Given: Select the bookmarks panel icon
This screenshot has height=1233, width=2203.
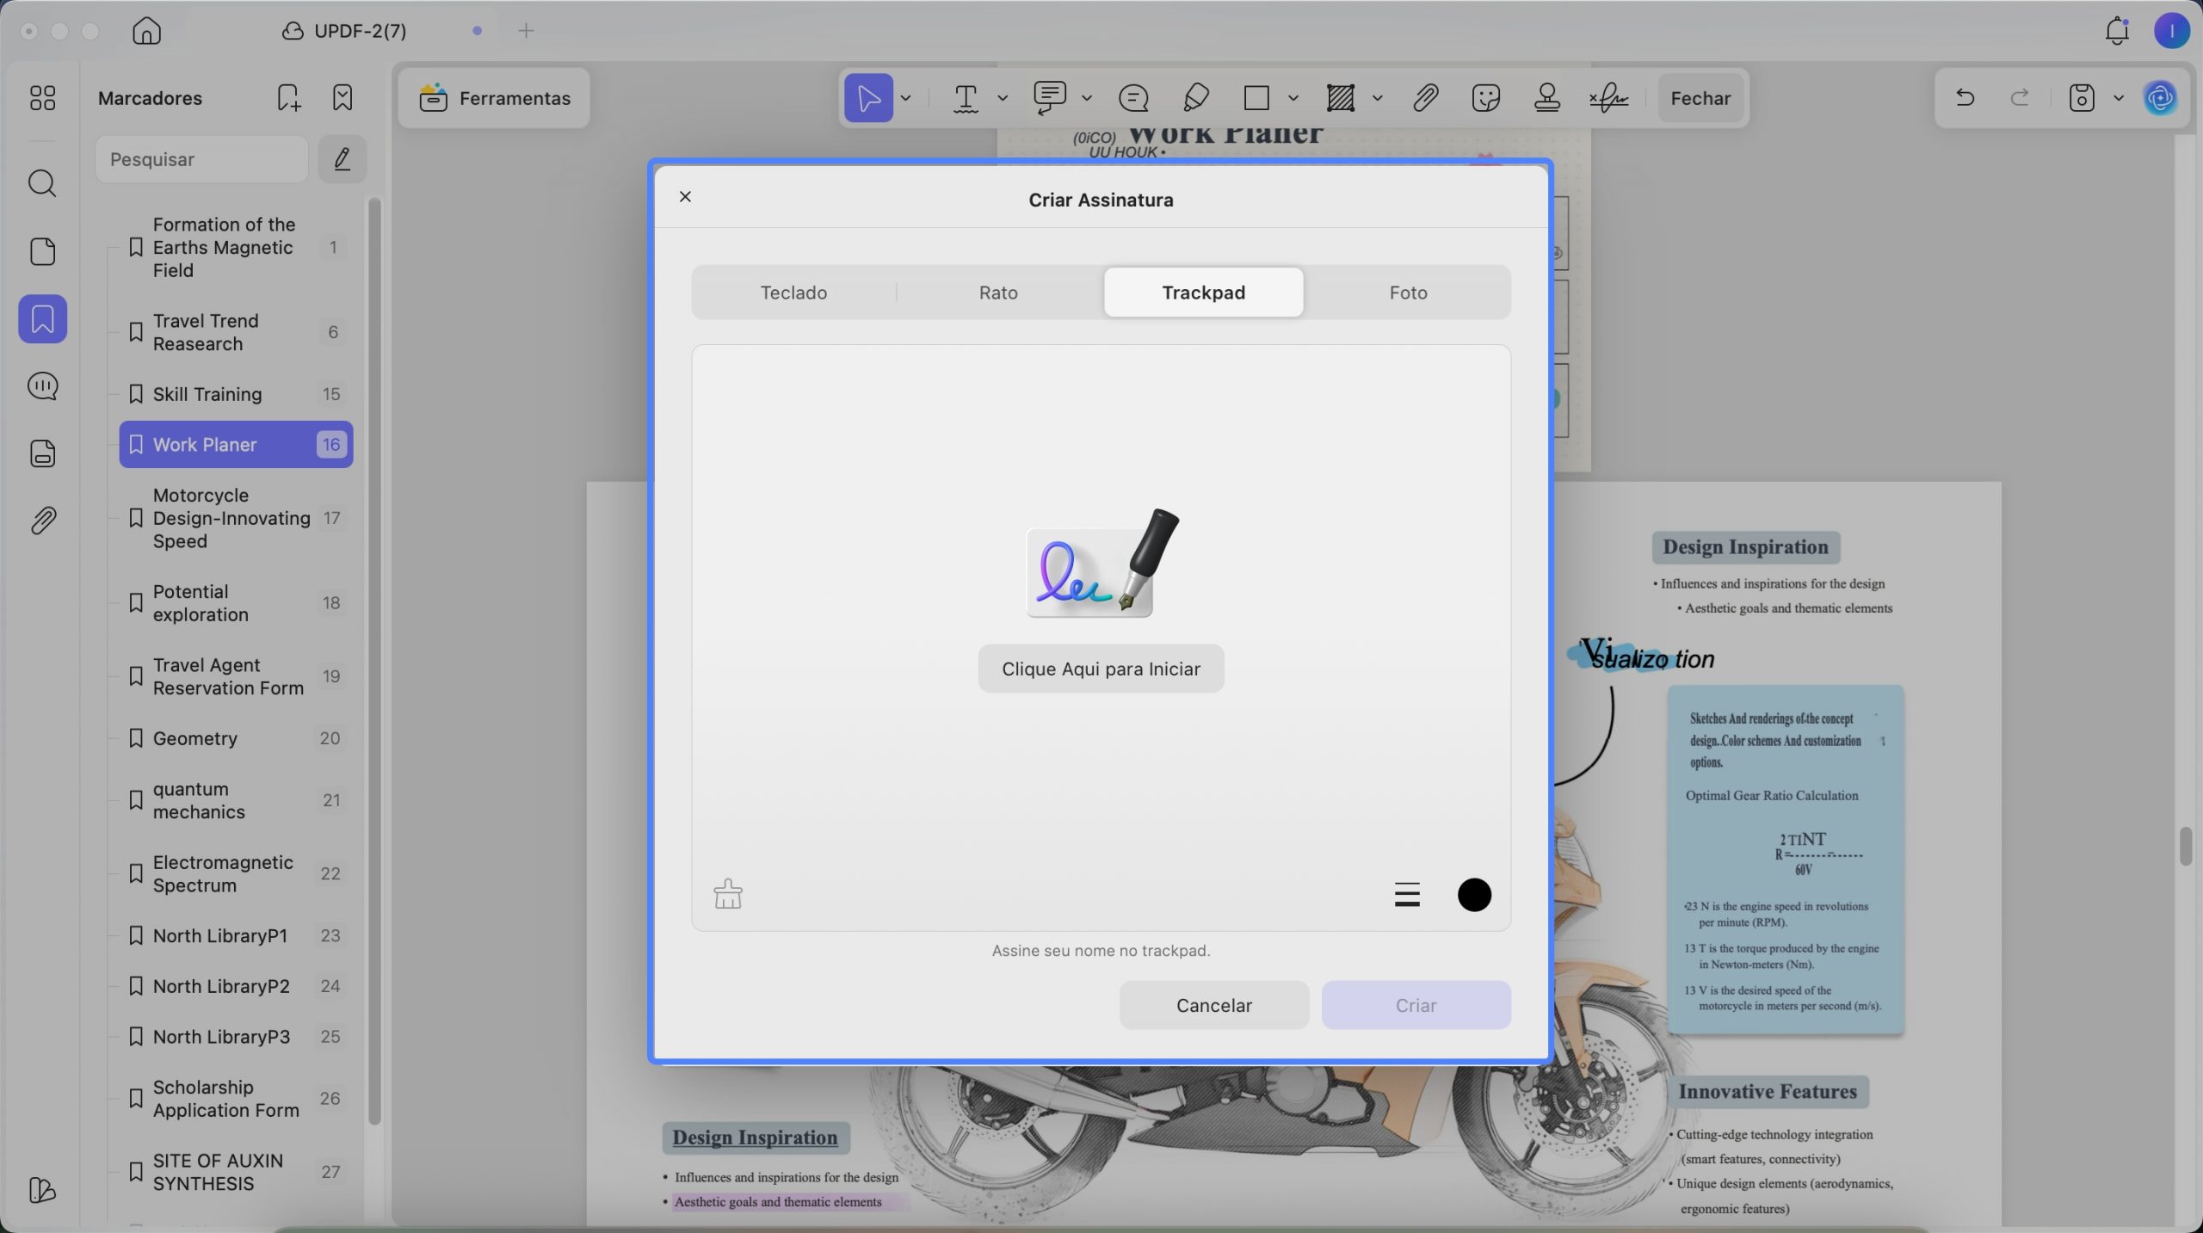Looking at the screenshot, I should tap(42, 319).
